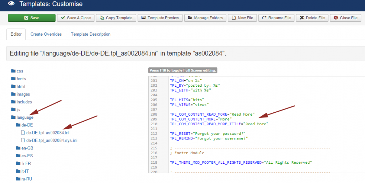Click the eye icon beside Templates title
Image resolution: width=365 pixels, height=183 pixels.
coord(11,4)
